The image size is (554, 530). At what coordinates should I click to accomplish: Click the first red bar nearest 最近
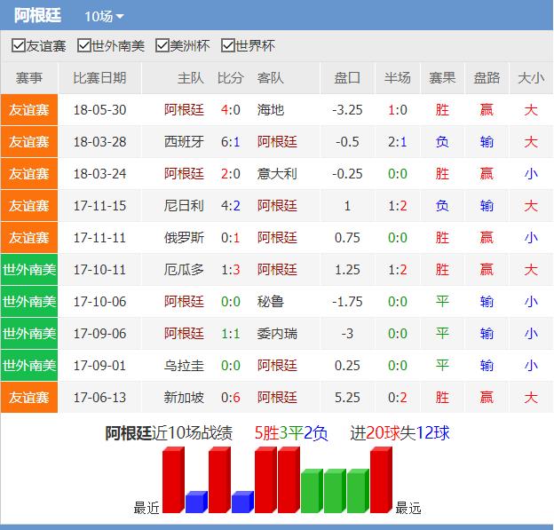coord(172,481)
